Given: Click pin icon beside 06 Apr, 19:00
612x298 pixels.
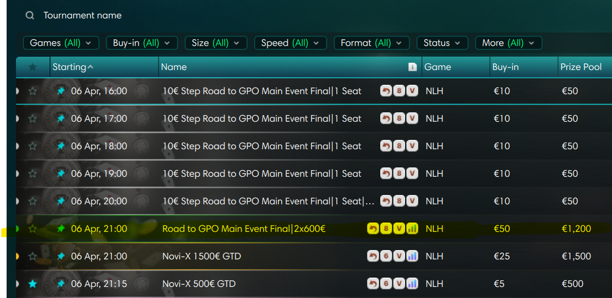Looking at the screenshot, I should pos(61,174).
